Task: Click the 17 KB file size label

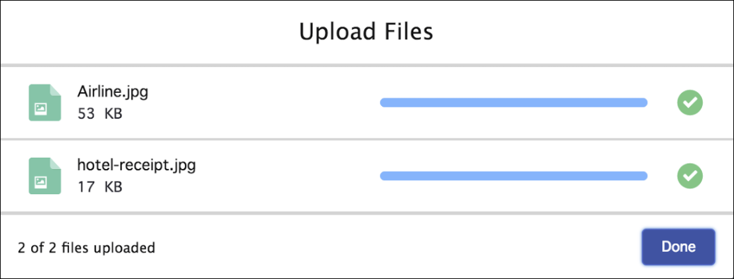Action: 100,188
